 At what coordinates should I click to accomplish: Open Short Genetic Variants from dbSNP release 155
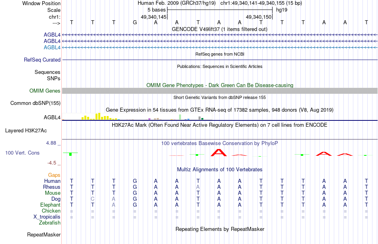click(220, 97)
